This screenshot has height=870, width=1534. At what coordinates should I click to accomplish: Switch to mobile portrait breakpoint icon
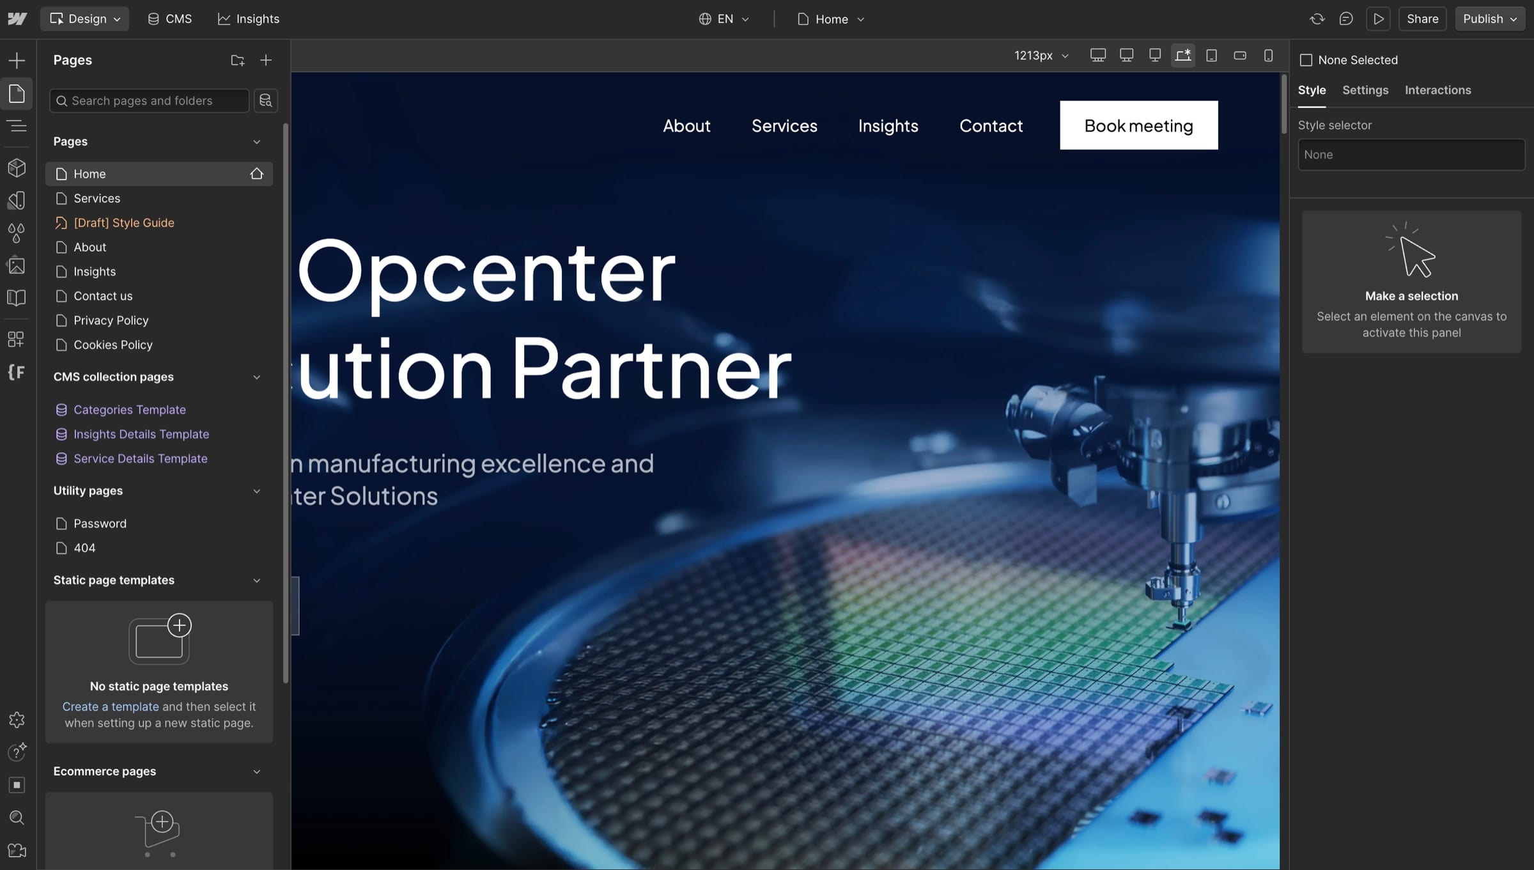click(x=1269, y=56)
